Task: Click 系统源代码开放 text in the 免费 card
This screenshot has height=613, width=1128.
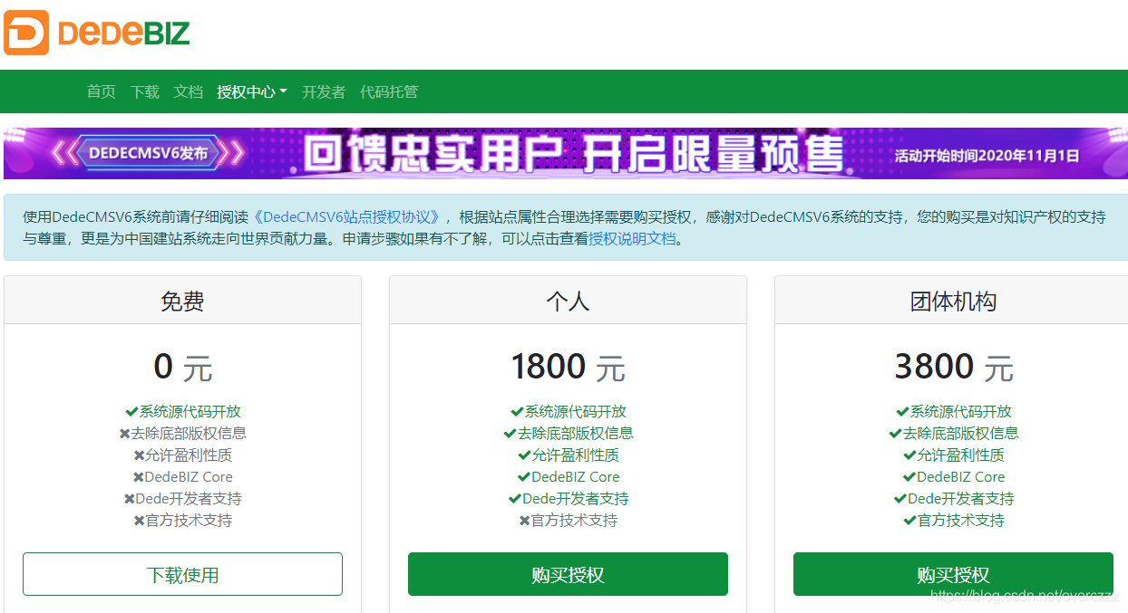Action: 190,412
